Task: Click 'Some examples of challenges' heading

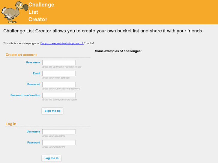Action: [118, 51]
